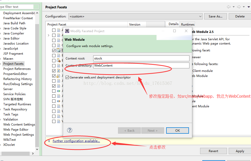
Task: Click the Back button in the wizard
Action: [x=129, y=130]
